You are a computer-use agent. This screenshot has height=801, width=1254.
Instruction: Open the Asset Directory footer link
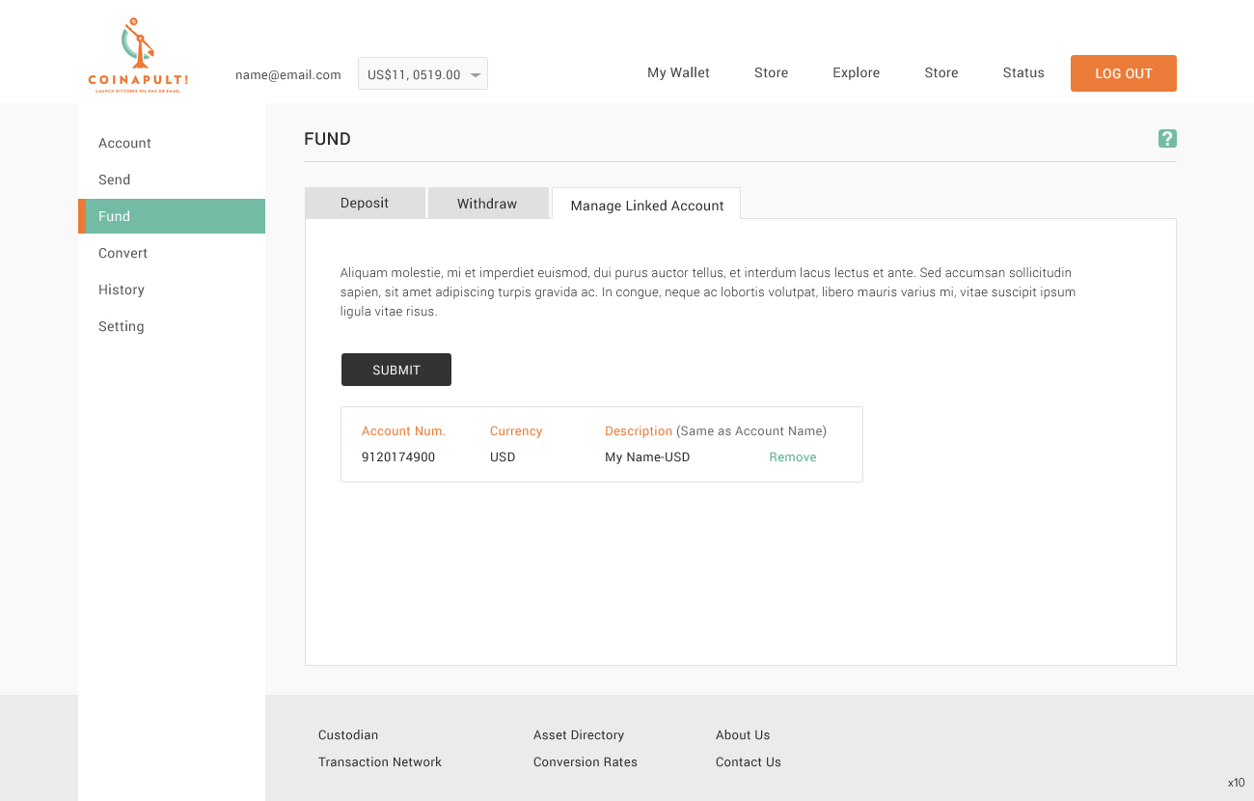[x=579, y=734]
